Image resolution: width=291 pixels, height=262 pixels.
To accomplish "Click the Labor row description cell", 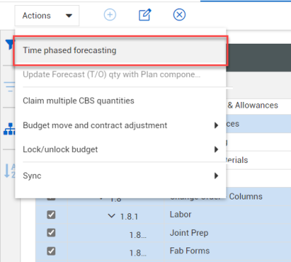I will [180, 215].
